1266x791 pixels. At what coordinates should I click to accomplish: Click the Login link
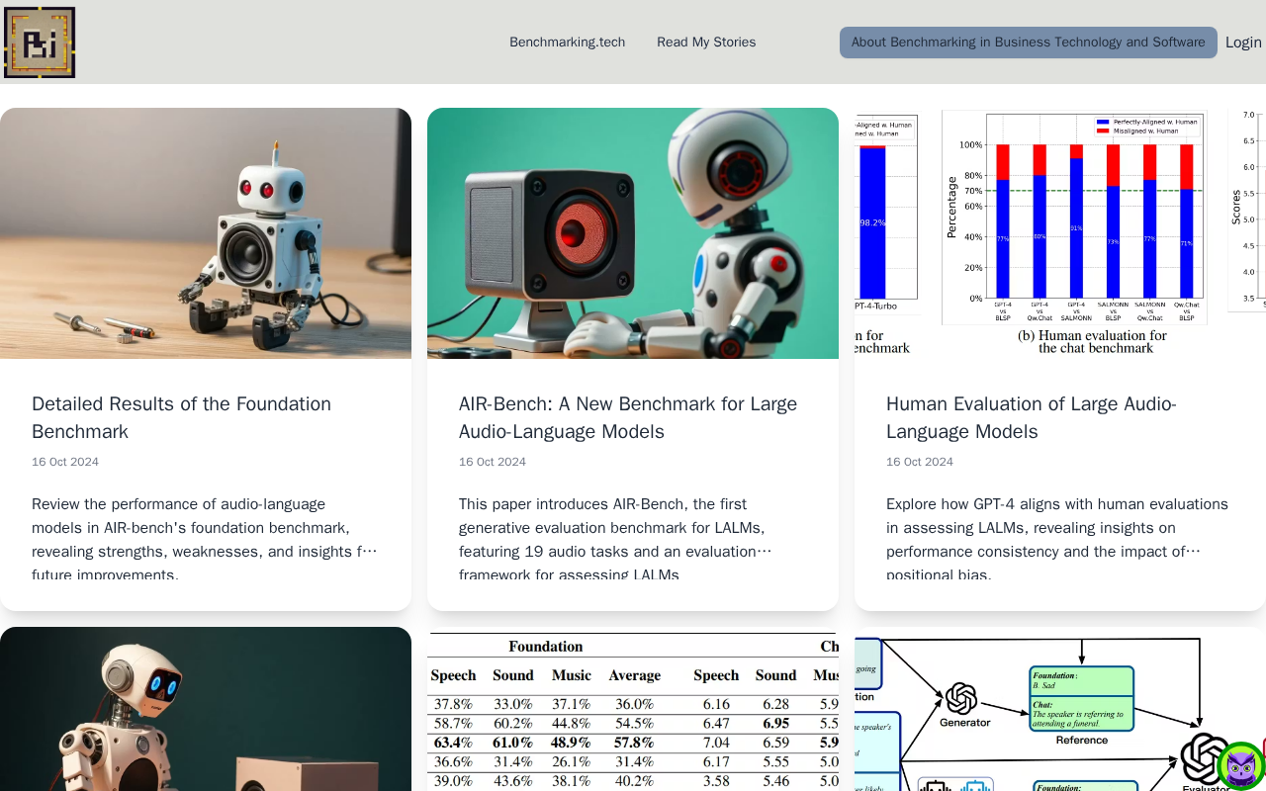tap(1243, 43)
